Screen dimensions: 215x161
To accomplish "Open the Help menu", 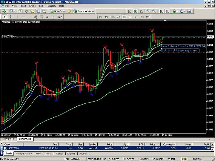I will [62, 6].
